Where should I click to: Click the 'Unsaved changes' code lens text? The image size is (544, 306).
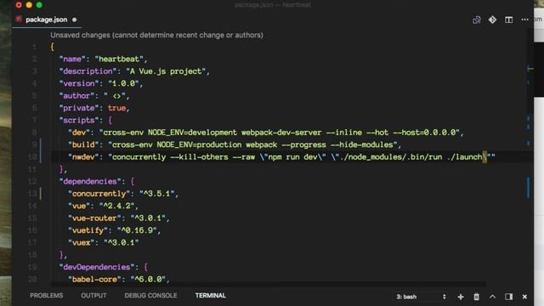click(156, 35)
